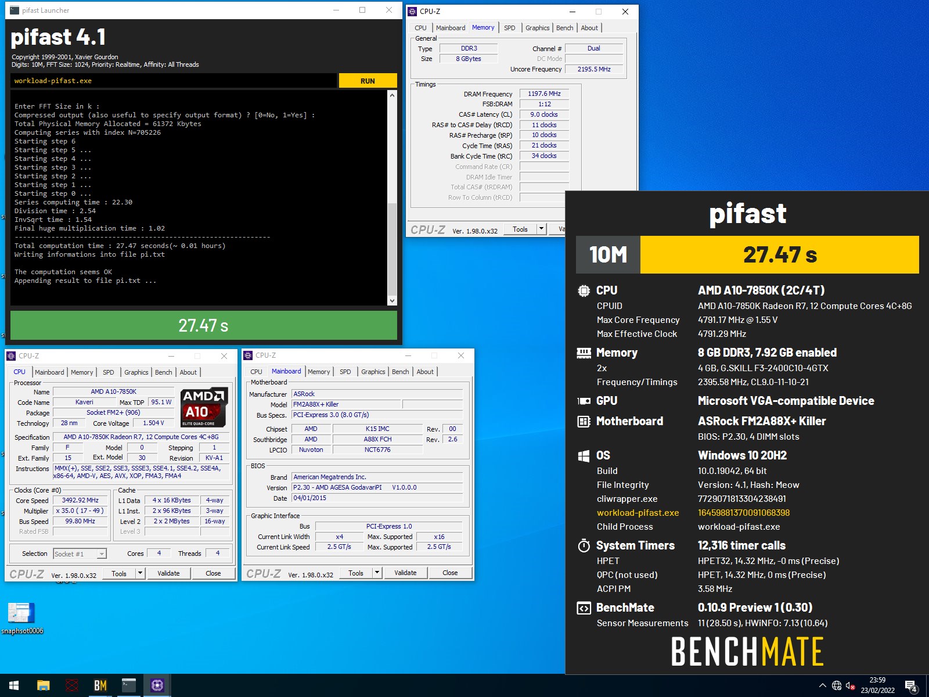Click the Core Speed 3492.92 MHz value
The width and height of the screenshot is (929, 697).
[81, 501]
